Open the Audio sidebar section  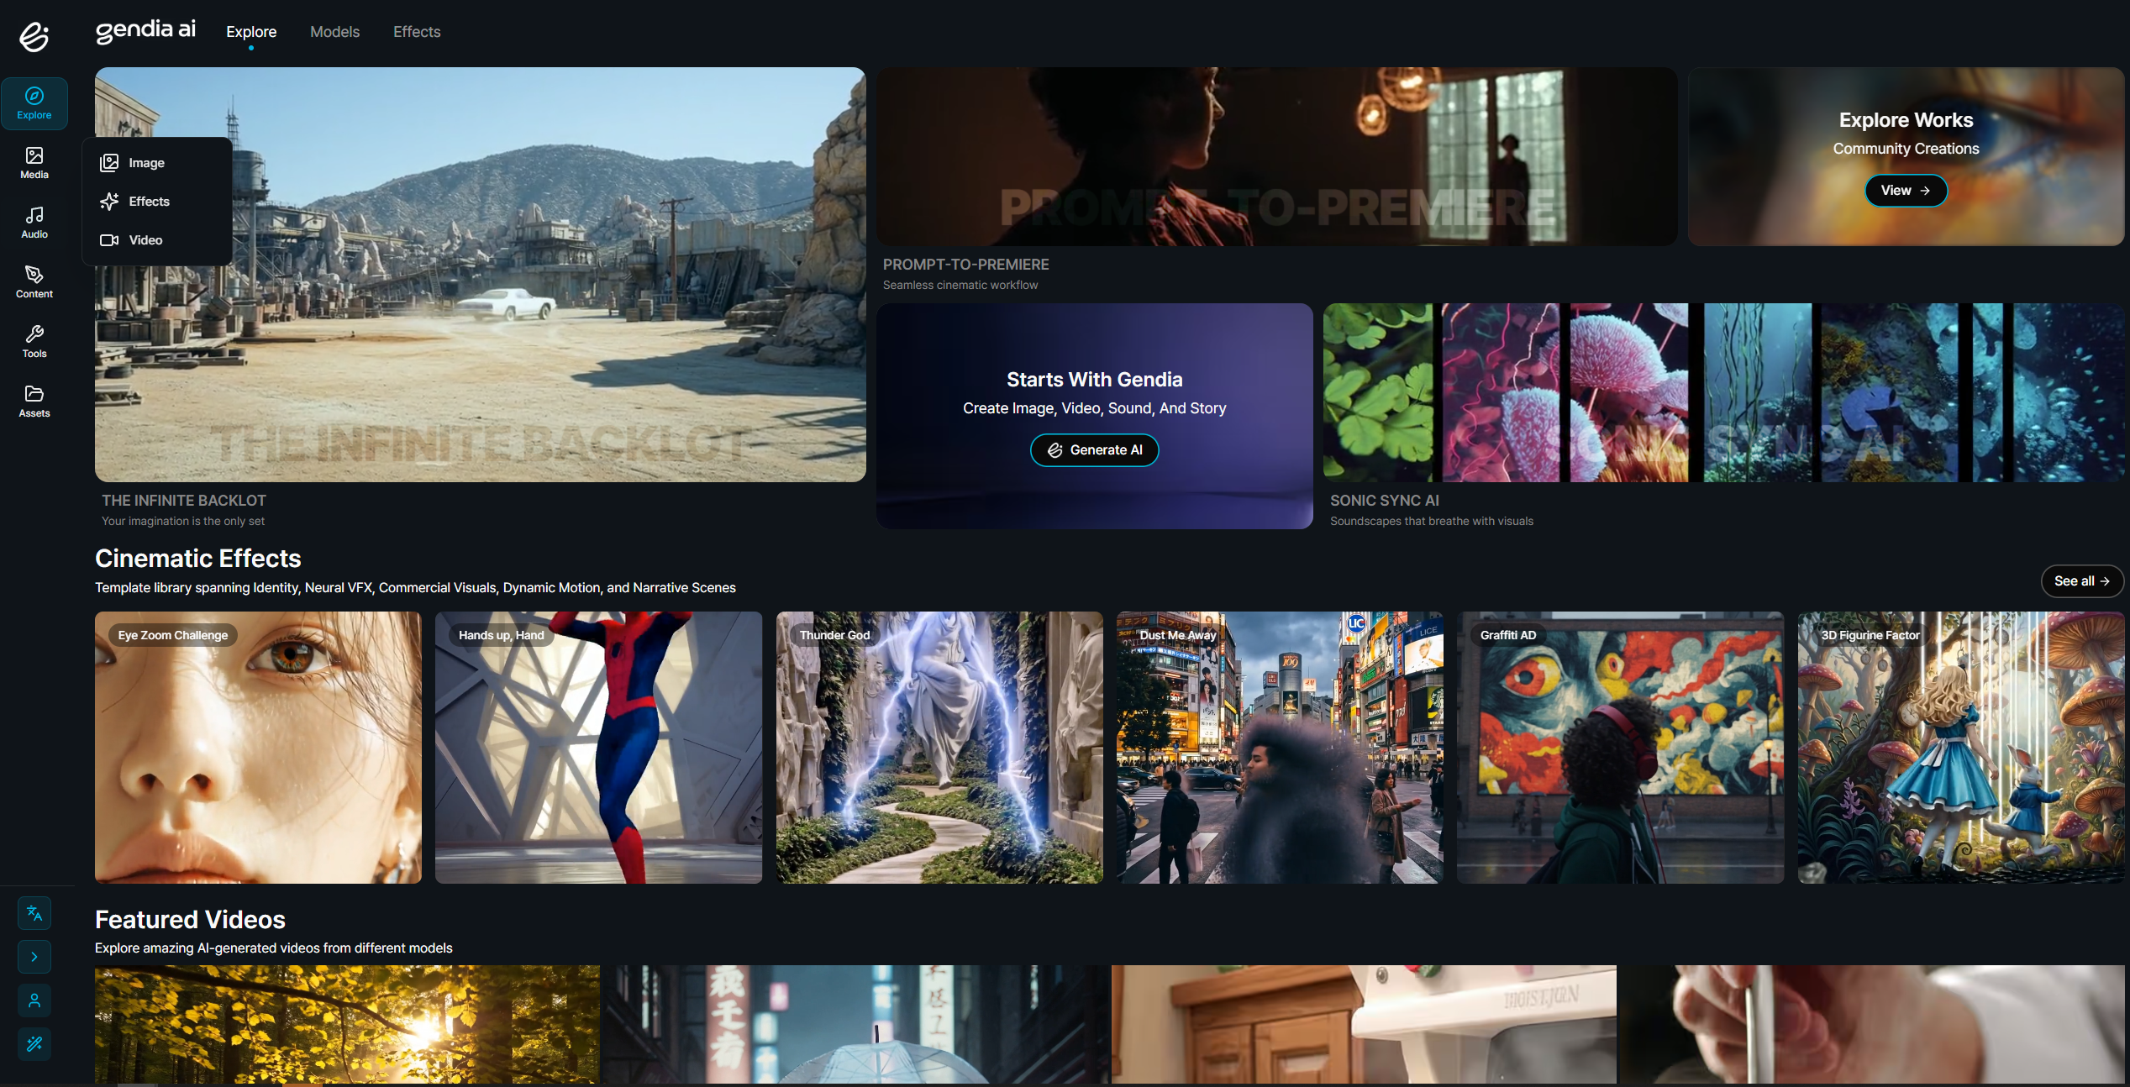34,223
